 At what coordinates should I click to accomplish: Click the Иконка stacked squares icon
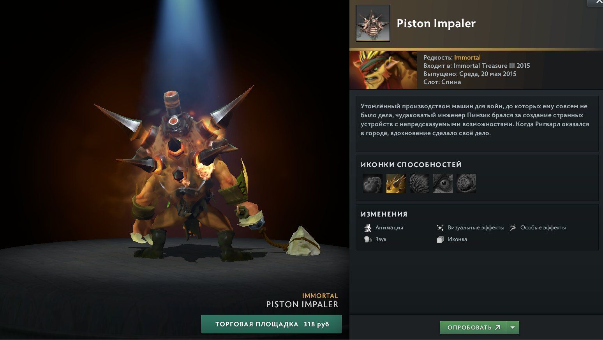pos(440,240)
